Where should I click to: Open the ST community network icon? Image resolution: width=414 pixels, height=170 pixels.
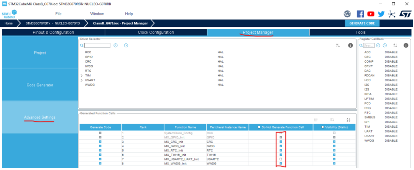[x=392, y=14]
